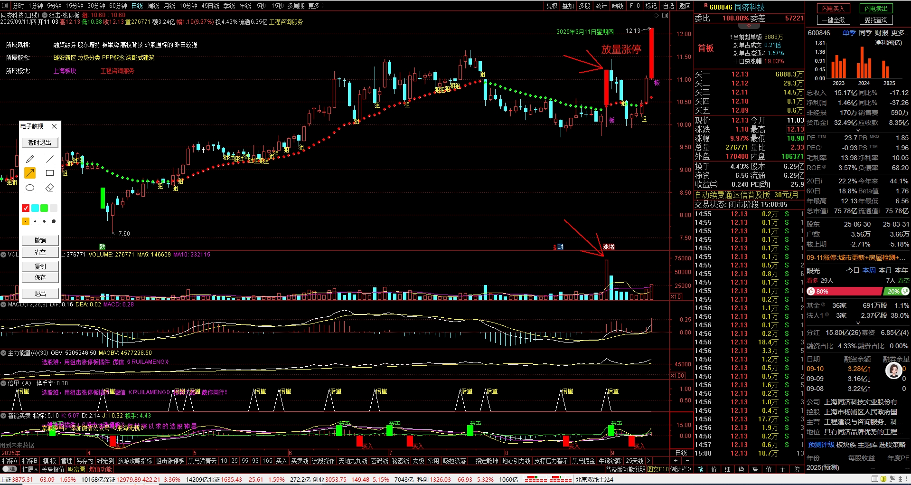Select the eraser tool
The height and width of the screenshot is (485, 911).
tap(49, 188)
